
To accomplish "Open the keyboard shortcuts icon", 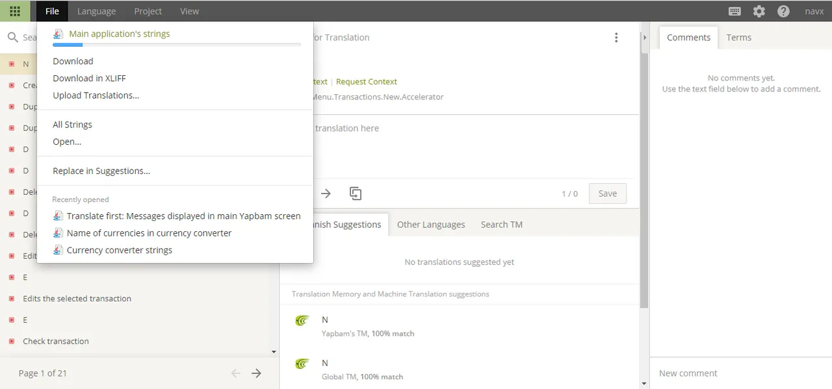I will 734,11.
